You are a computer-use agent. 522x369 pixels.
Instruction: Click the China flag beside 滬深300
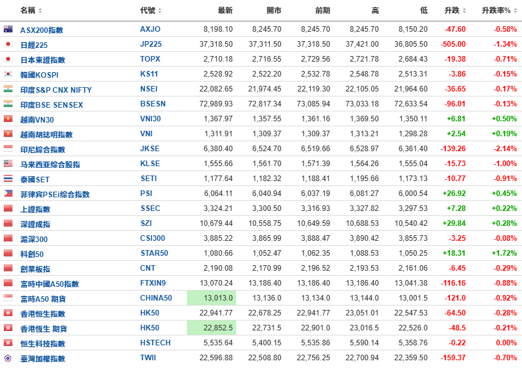pos(8,238)
